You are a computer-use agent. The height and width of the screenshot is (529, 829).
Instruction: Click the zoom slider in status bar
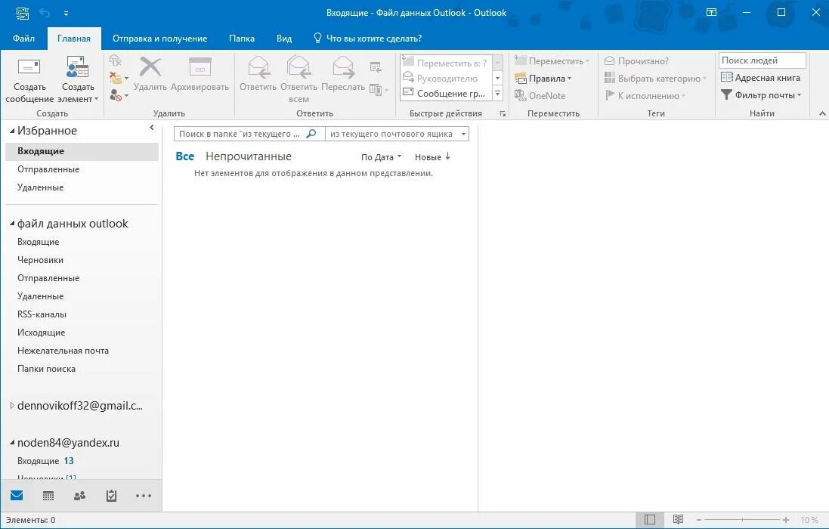(742, 520)
